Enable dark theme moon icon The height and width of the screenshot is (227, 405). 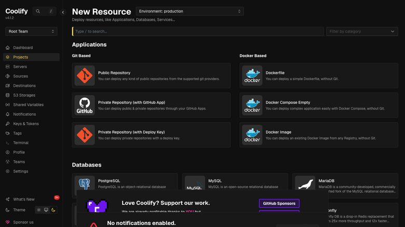pyautogui.click(x=53, y=210)
